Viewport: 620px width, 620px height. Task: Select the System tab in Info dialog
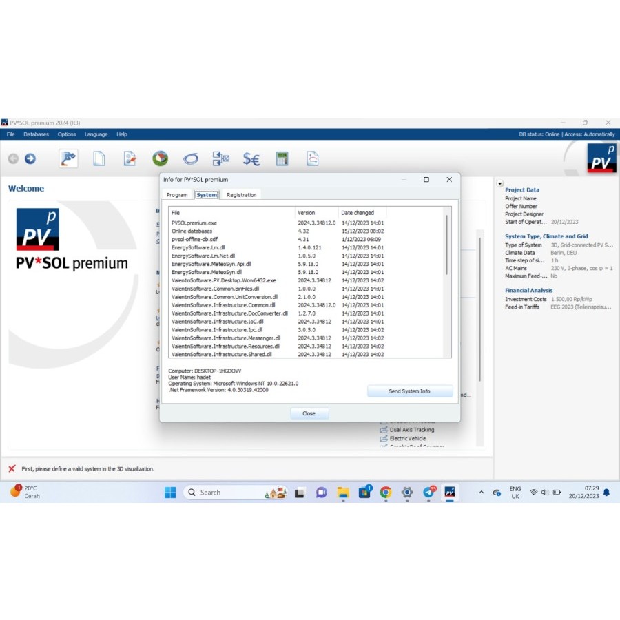(x=207, y=194)
